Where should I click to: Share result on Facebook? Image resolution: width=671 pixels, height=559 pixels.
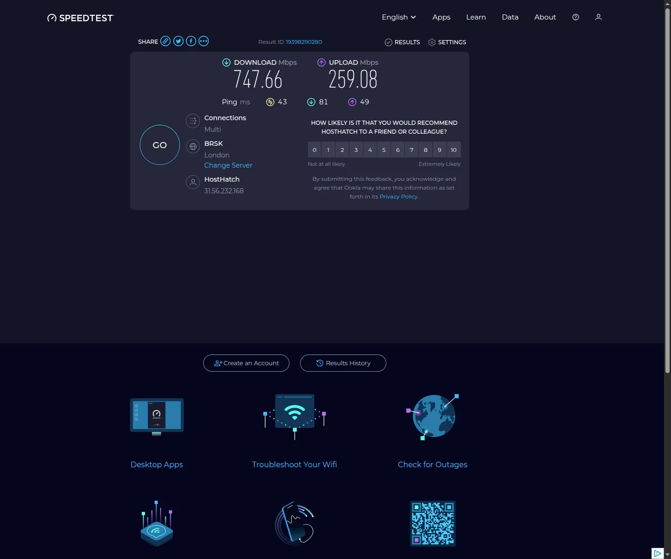191,41
